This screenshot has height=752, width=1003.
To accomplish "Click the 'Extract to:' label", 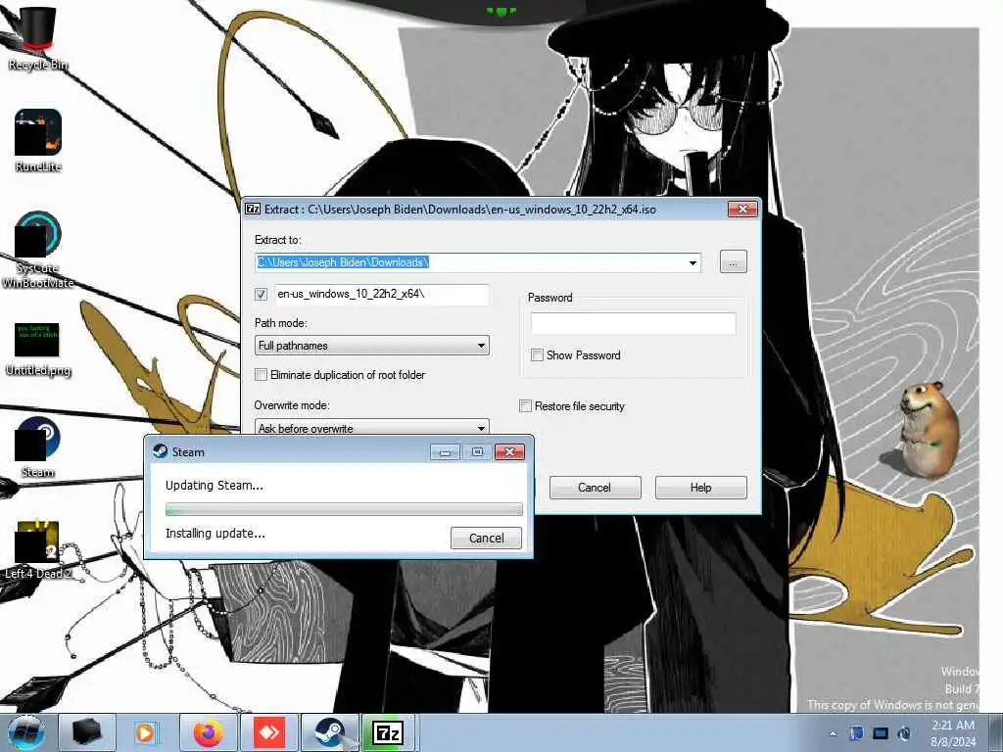I will (x=277, y=240).
